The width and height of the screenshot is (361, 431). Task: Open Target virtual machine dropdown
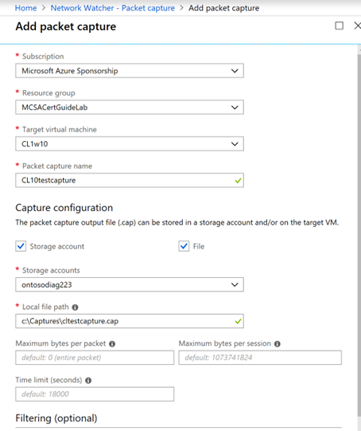[130, 143]
